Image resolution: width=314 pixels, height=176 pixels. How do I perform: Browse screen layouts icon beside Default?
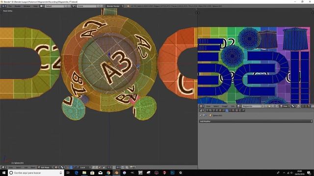42,6
